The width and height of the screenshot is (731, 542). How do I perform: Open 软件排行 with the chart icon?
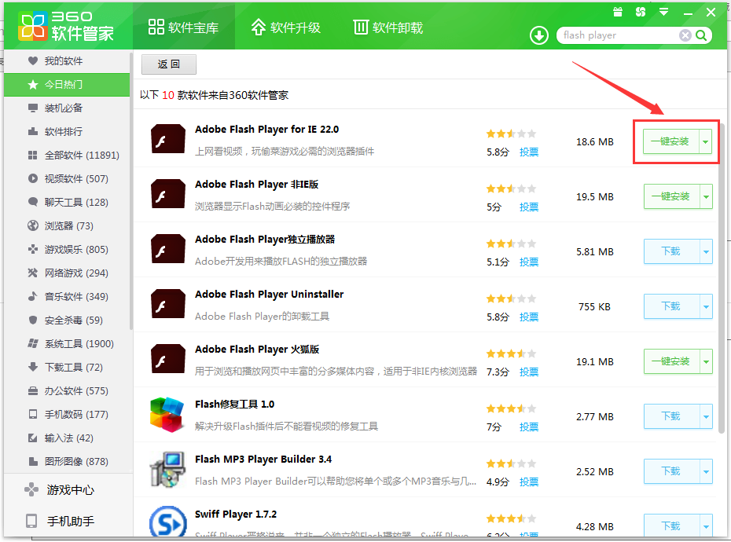pyautogui.click(x=67, y=132)
